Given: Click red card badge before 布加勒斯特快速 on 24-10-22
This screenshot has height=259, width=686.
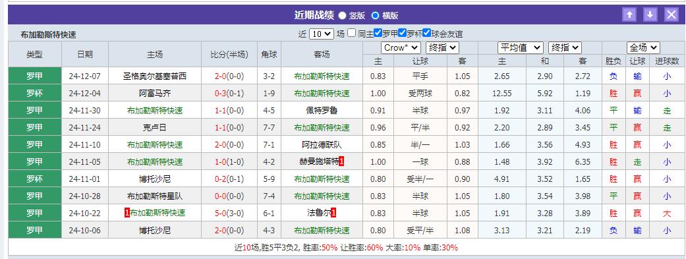Looking at the screenshot, I should (127, 214).
